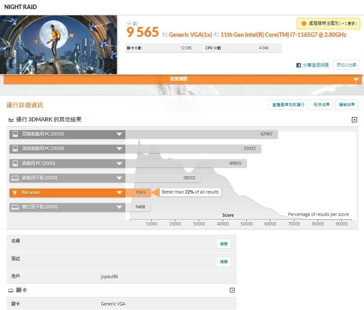Click the 用戶 row label

point(16,276)
